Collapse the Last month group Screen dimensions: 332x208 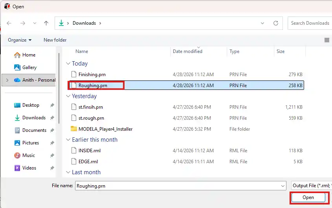(x=68, y=172)
